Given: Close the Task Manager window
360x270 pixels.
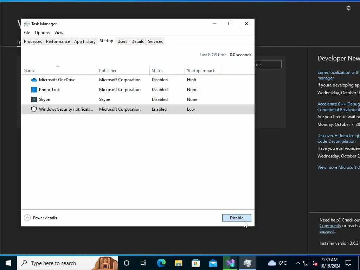Looking at the screenshot, I should 246,24.
